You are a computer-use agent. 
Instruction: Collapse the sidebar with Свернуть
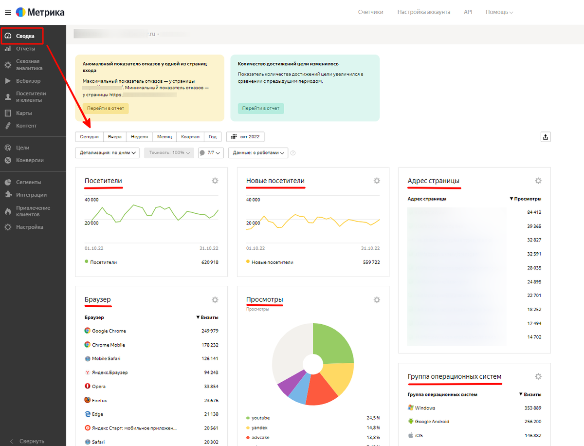[27, 441]
